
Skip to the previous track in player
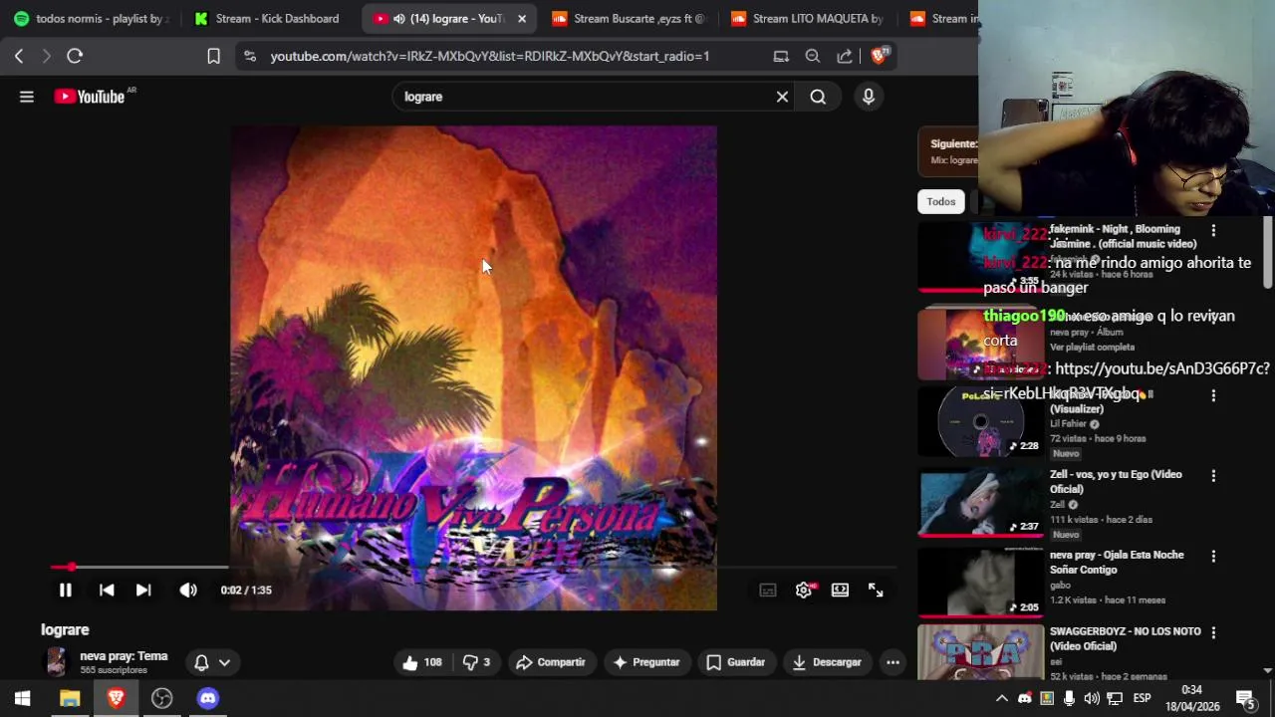click(x=107, y=591)
